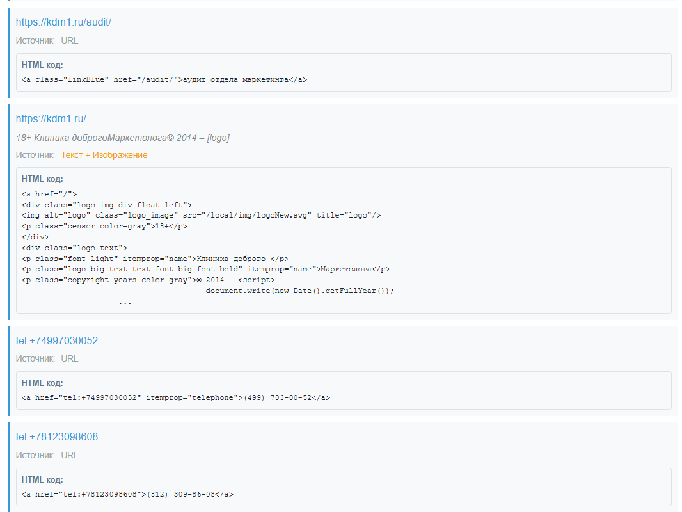This screenshot has height=512, width=682.
Task: Click the code line with (812) 309-86-08
Action: tap(127, 494)
